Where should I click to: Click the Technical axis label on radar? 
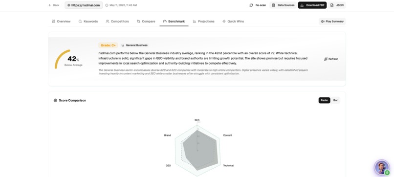[x=228, y=165]
